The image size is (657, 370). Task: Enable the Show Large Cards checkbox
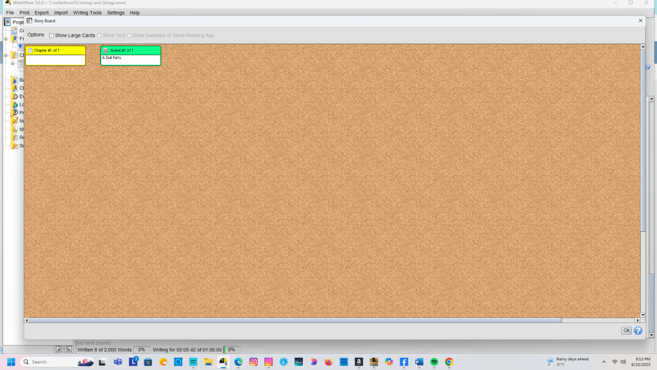pos(52,35)
